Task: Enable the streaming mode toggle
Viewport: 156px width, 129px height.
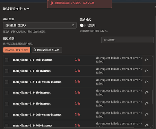Action: (83, 25)
